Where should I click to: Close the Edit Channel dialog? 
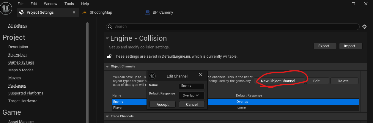point(200,75)
